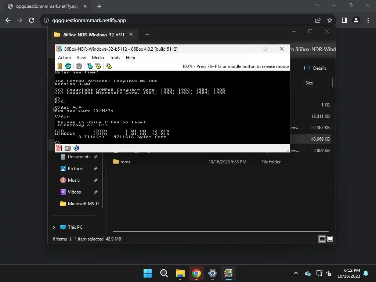376x282 pixels.
Task: Add a new File Explorer tab
Action: pyautogui.click(x=147, y=35)
